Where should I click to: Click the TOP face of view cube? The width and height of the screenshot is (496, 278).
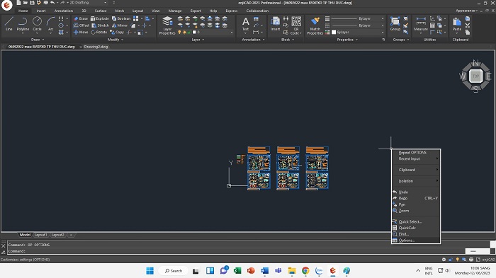pos(475,76)
